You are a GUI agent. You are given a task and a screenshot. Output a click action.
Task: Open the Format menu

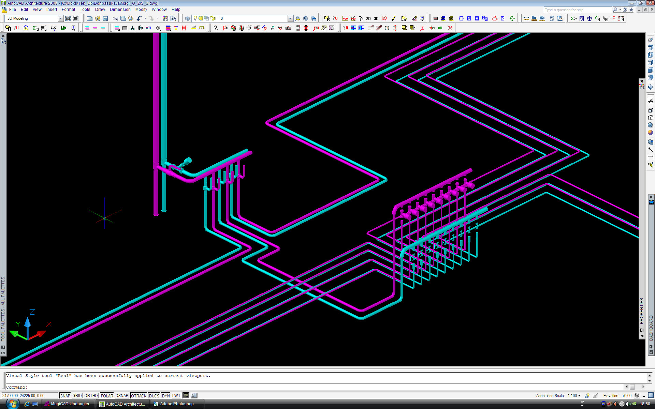[x=68, y=10]
